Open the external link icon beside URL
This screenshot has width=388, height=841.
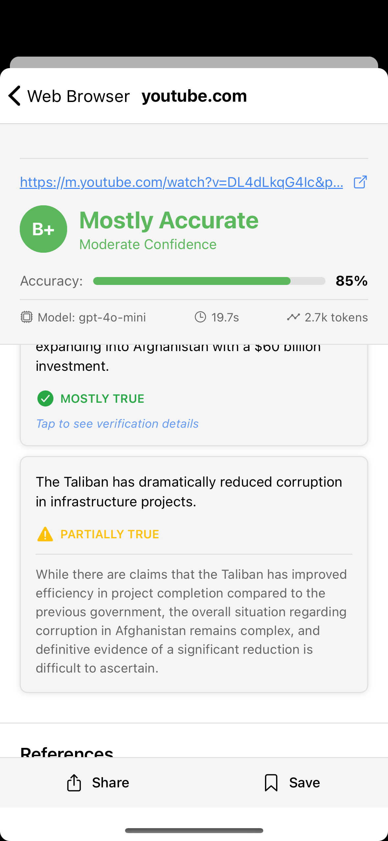pos(360,182)
